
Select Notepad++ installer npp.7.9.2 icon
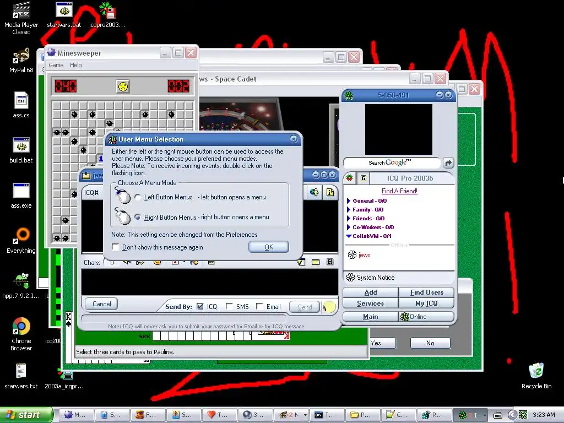pos(21,286)
